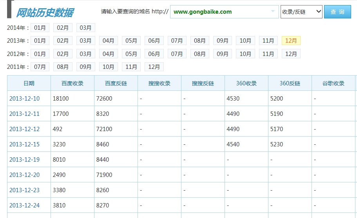Viewport: 357px width, 218px height.
Task: Select 2012年 11月 tab
Action: coord(268,54)
